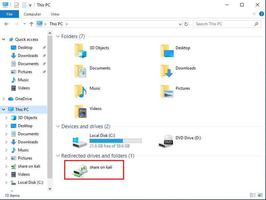Select Downloads under Quick access
The image size is (266, 200).
(28, 56)
